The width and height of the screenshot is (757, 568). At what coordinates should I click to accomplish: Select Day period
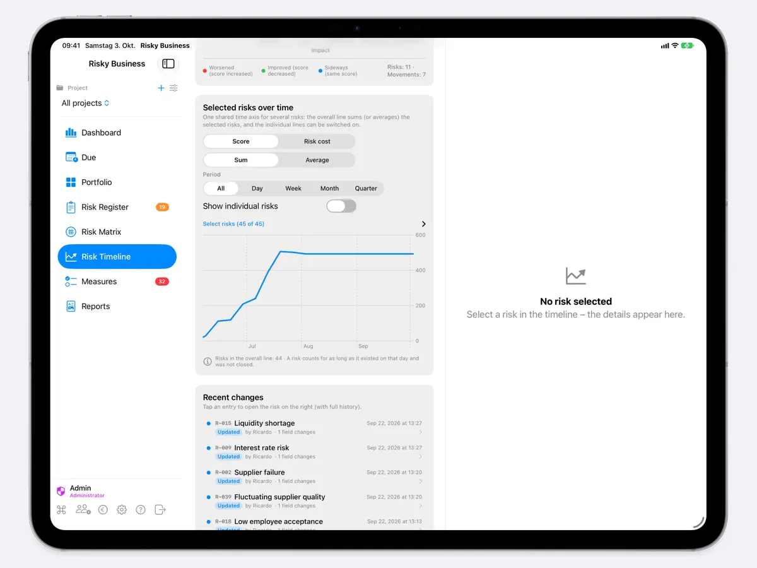257,188
